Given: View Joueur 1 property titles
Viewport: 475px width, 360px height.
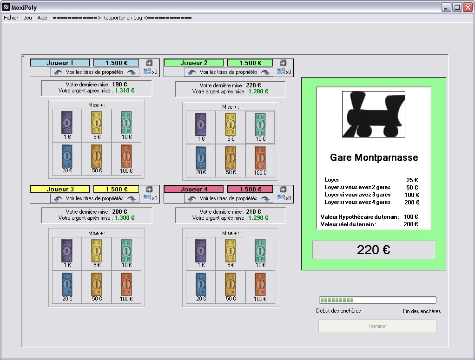Looking at the screenshot, I should coord(94,72).
